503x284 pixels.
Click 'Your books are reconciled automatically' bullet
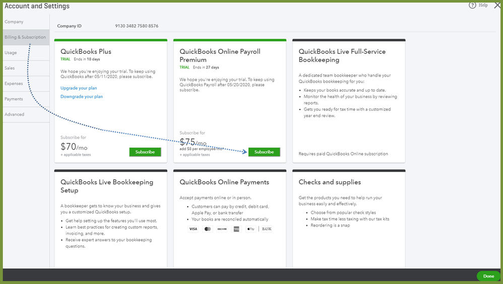pos(230,219)
